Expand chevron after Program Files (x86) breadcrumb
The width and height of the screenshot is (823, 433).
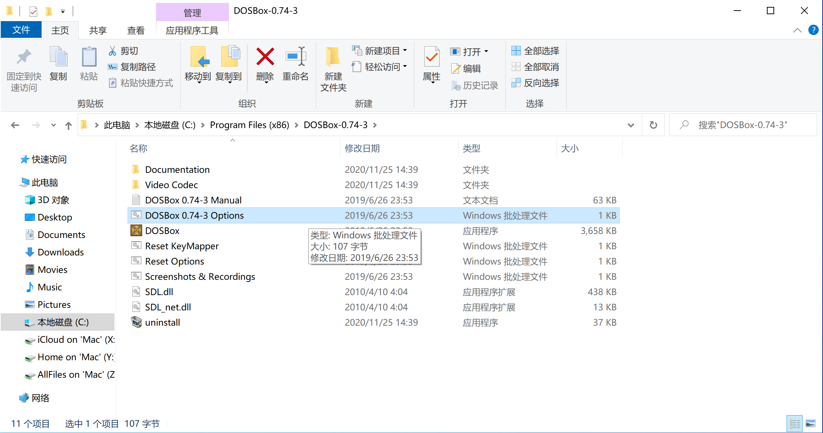(x=296, y=125)
